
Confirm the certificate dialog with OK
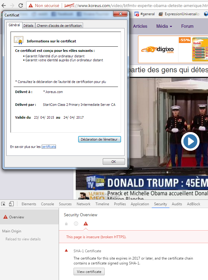point(113,162)
